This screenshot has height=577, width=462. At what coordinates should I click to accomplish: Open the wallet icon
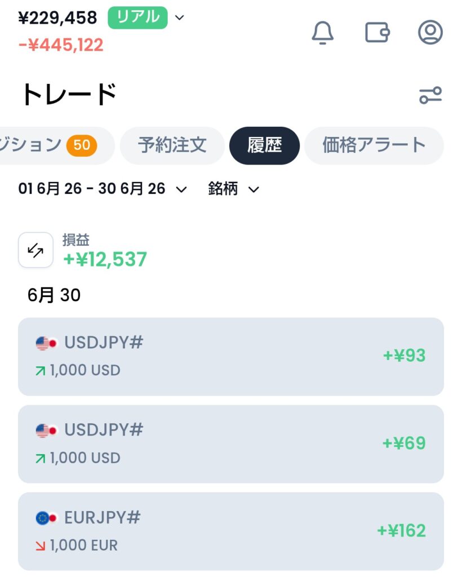[377, 33]
